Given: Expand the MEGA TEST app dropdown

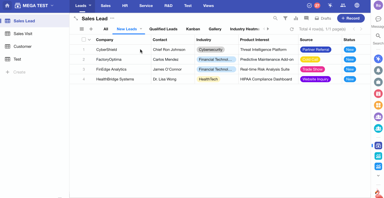Looking at the screenshot, I should pos(52,6).
